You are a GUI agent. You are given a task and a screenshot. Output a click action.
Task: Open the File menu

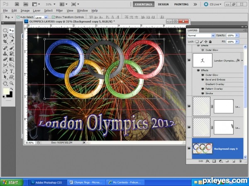(5, 11)
